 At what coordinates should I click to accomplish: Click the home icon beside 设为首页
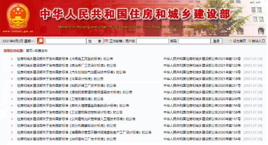coord(230,41)
